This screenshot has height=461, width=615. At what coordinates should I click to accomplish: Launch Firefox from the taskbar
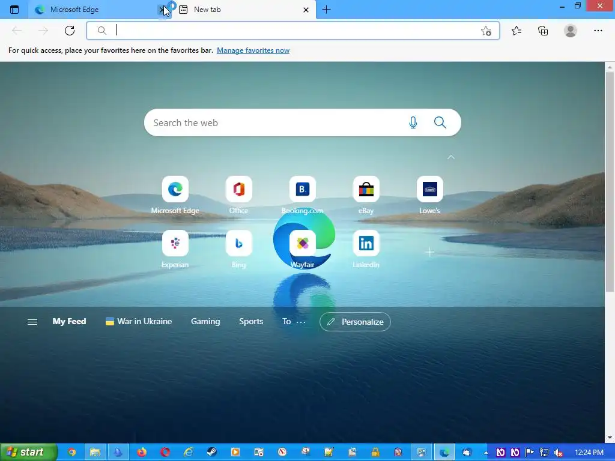point(142,453)
